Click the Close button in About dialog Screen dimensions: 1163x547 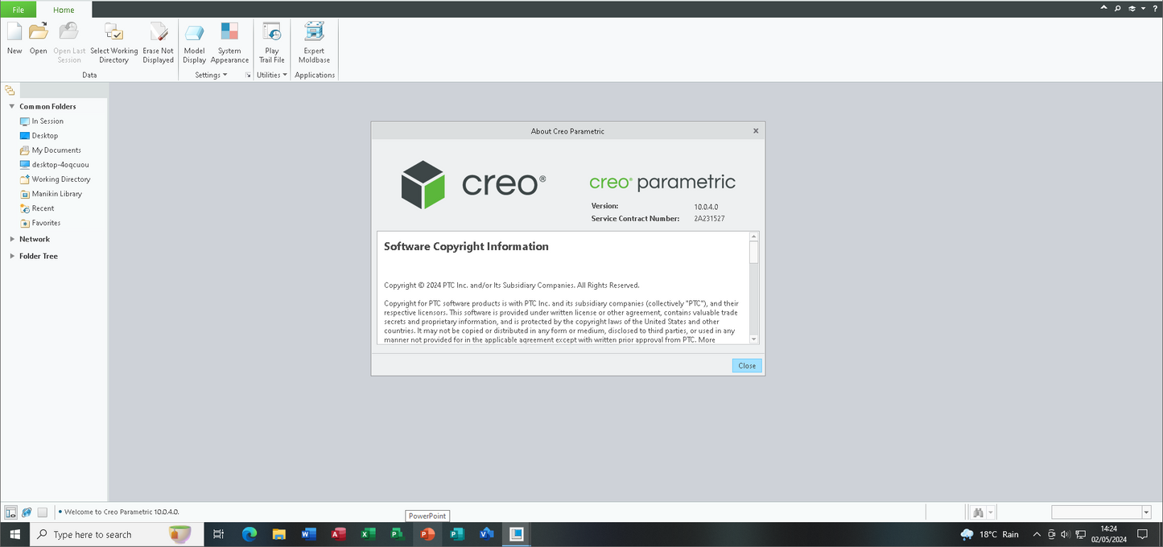747,365
